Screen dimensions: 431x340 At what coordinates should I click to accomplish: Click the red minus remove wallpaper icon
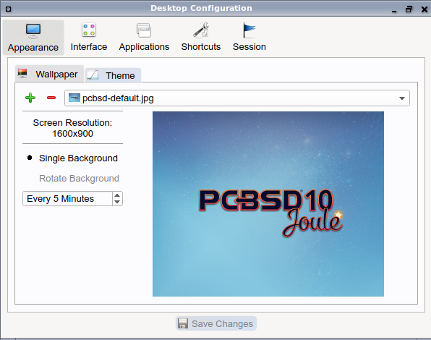pyautogui.click(x=51, y=98)
